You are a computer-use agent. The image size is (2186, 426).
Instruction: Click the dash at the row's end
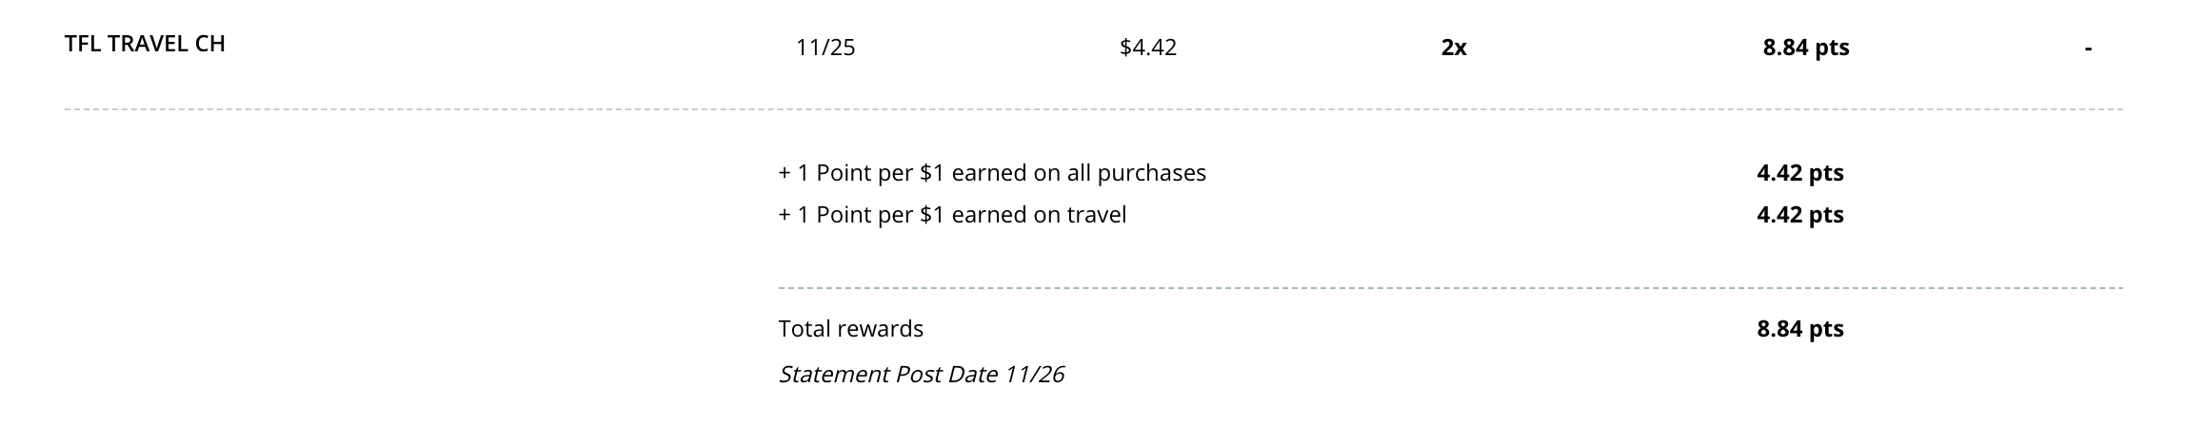[2088, 48]
